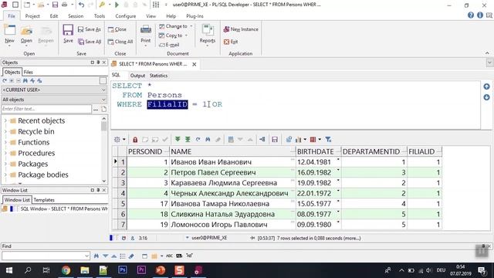The height and width of the screenshot is (278, 494).
Task: Click the binoculars find icon in Objects panel
Action: point(25,80)
